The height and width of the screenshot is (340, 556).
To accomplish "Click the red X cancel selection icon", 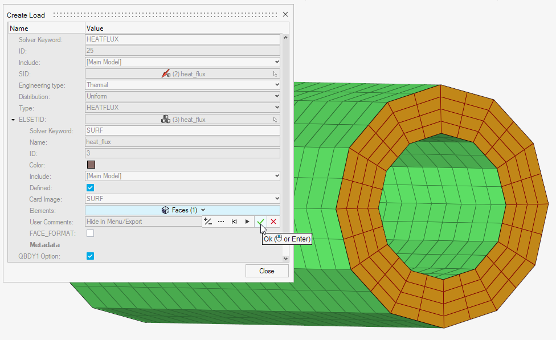I will [273, 222].
